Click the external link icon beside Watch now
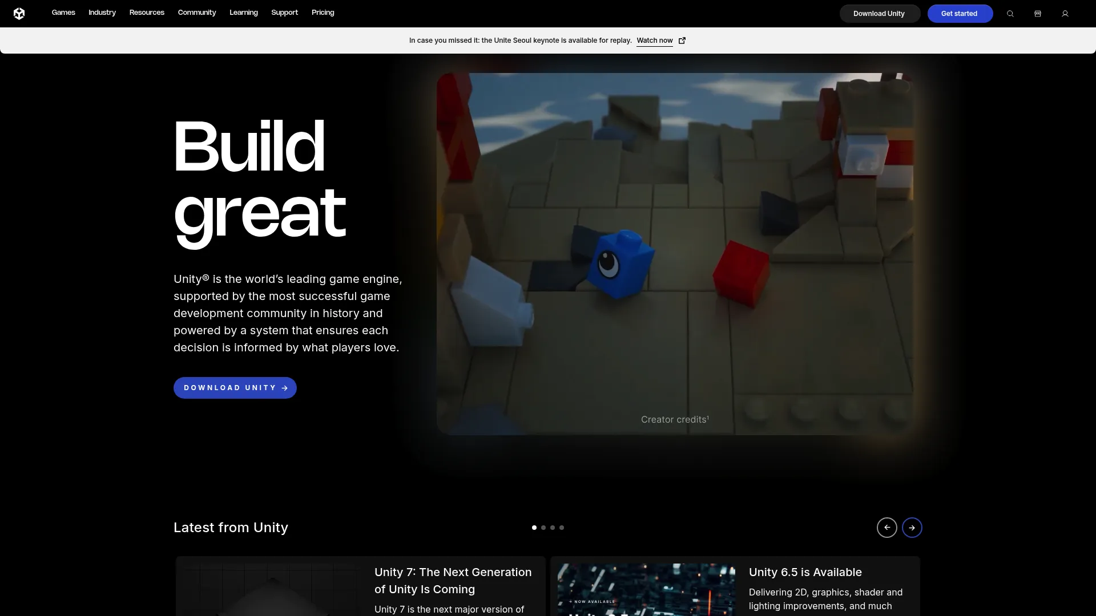Viewport: 1096px width, 616px height. coord(682,40)
